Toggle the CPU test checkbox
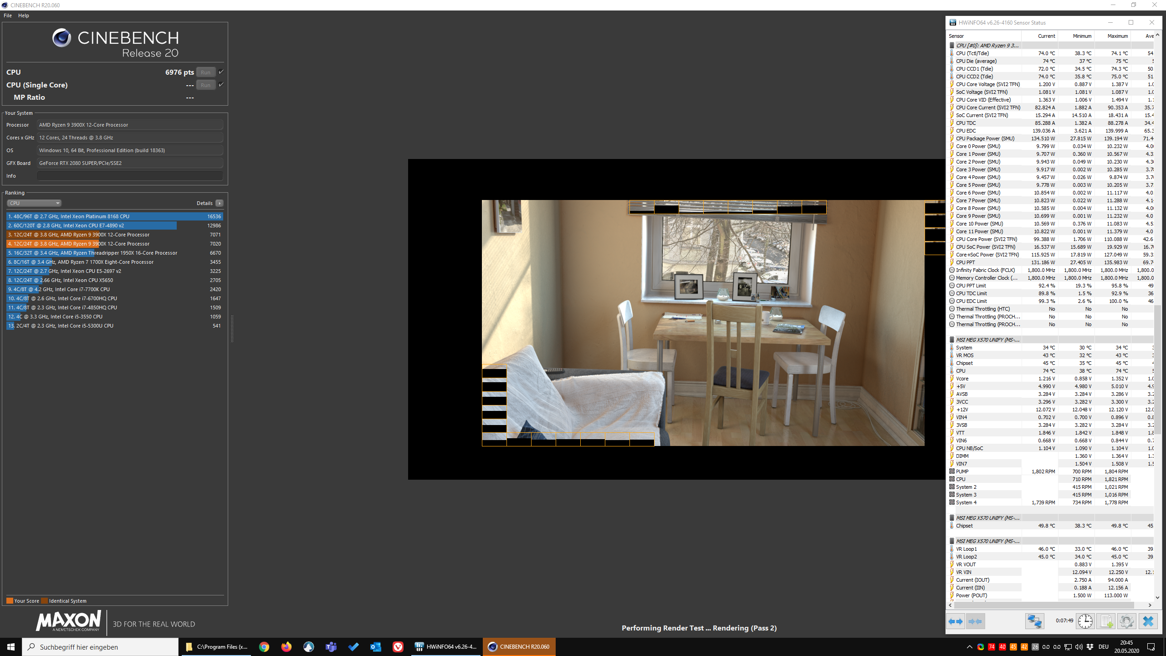 (221, 72)
